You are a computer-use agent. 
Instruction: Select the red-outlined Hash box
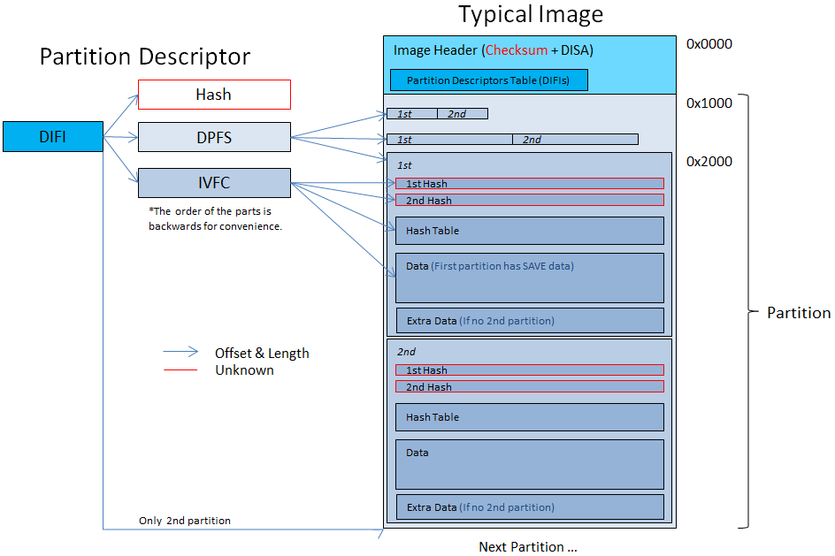(214, 95)
